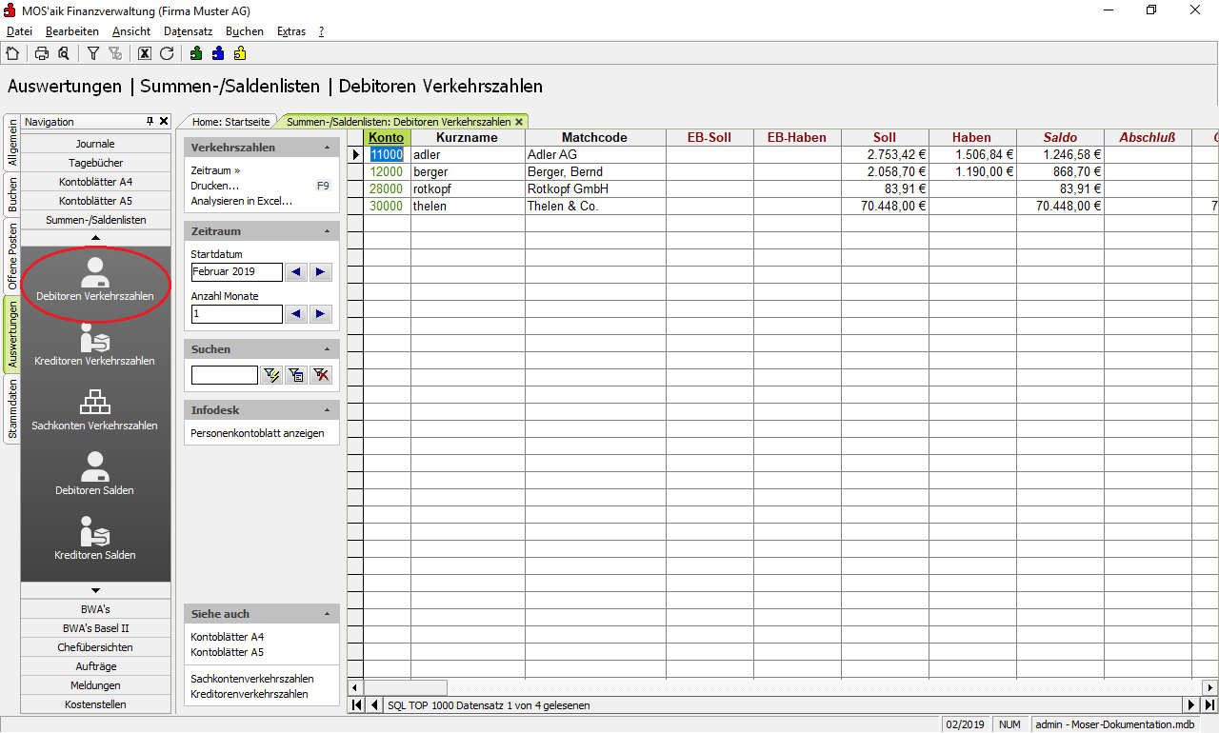The image size is (1219, 733).
Task: Click the Suchen text input field
Action: pyautogui.click(x=224, y=375)
